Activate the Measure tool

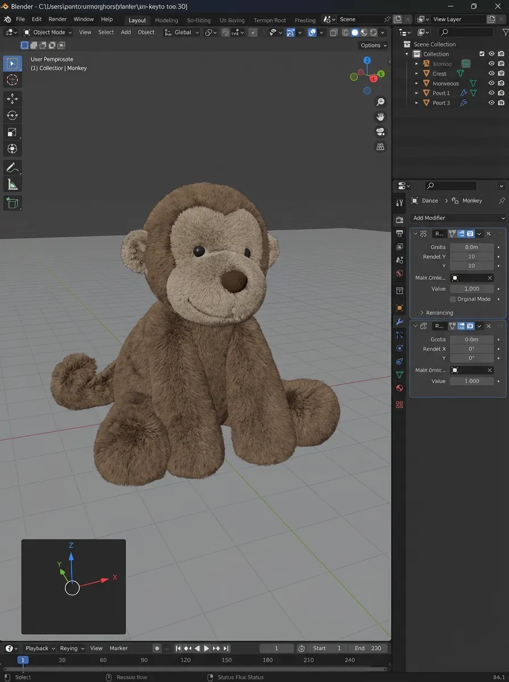tap(12, 184)
